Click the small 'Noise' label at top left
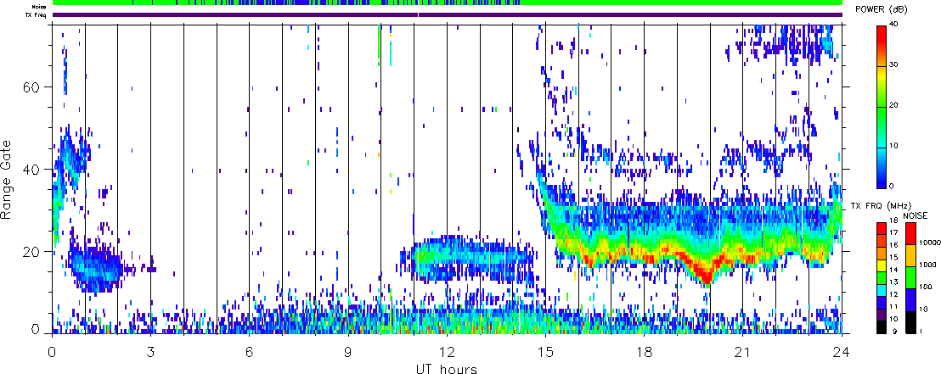The image size is (941, 374). pyautogui.click(x=40, y=7)
